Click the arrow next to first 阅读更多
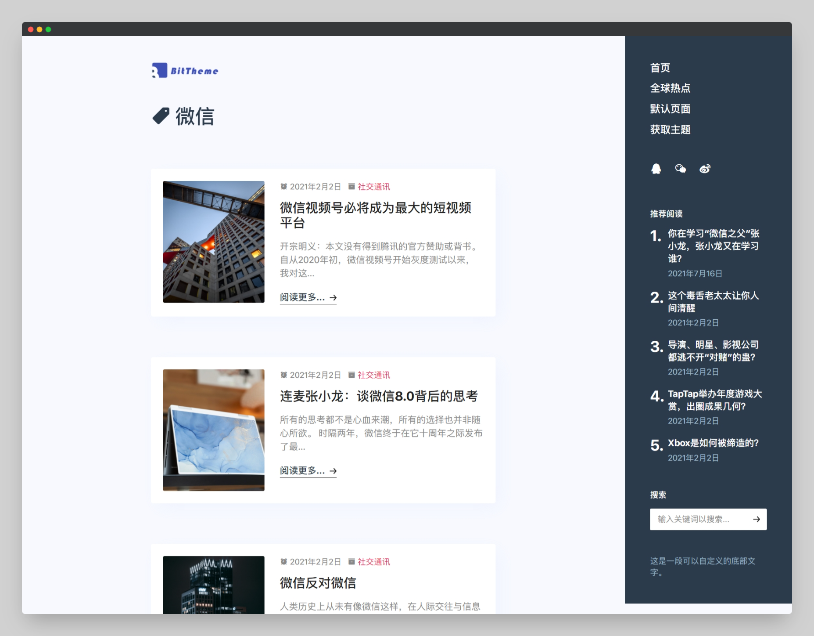The width and height of the screenshot is (814, 636). click(333, 297)
